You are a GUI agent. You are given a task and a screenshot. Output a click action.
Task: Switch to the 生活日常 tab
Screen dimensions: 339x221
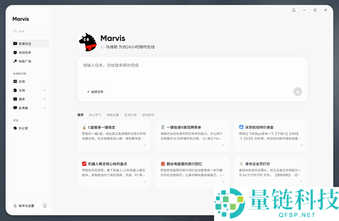(131, 115)
